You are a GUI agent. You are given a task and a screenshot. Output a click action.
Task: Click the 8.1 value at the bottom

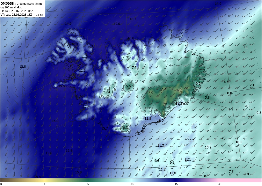[x=206, y=176]
